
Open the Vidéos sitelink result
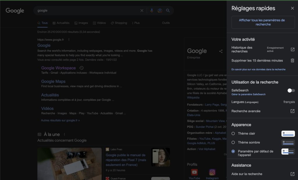(x=47, y=109)
